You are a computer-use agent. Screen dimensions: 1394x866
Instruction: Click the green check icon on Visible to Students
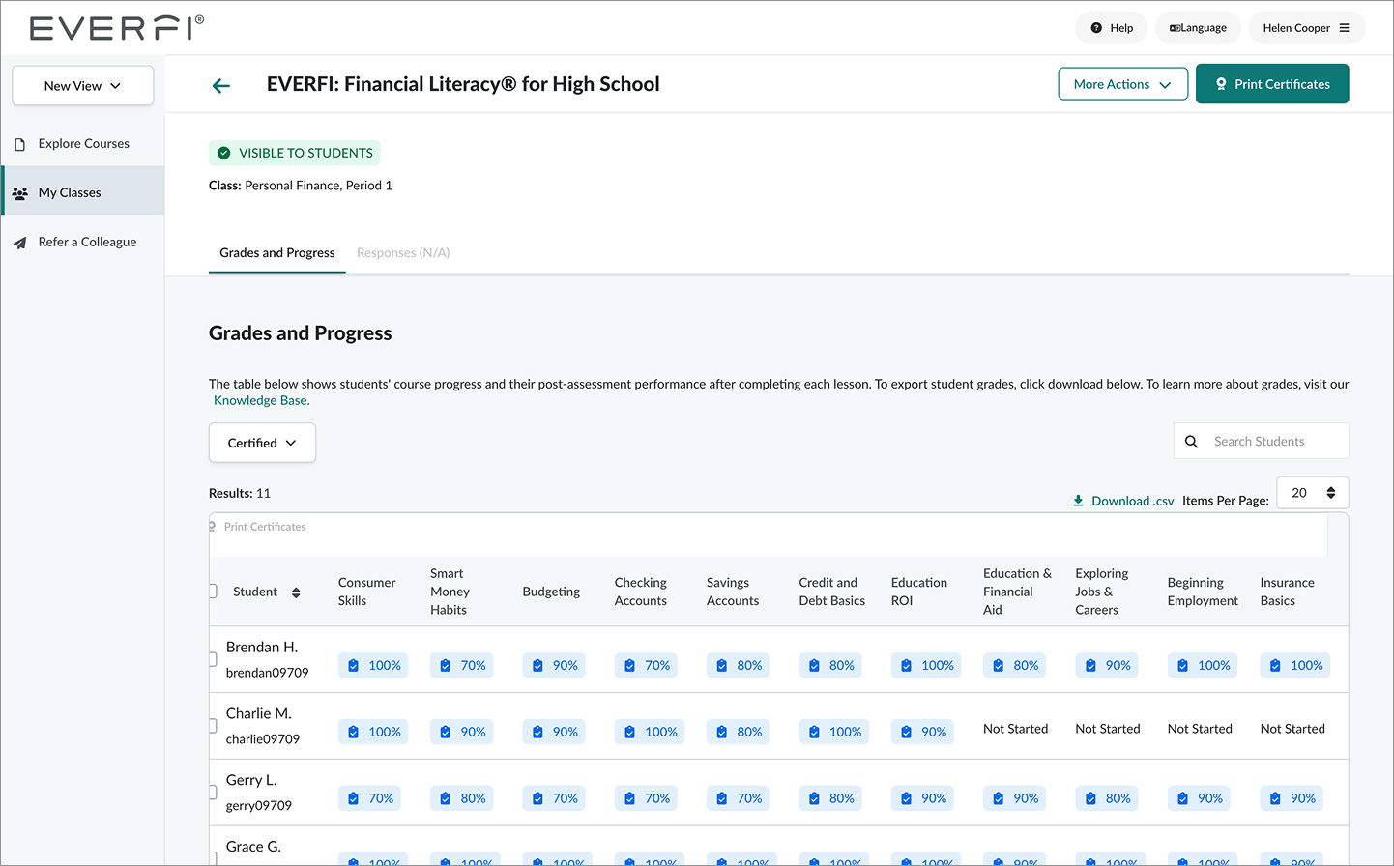pyautogui.click(x=224, y=153)
